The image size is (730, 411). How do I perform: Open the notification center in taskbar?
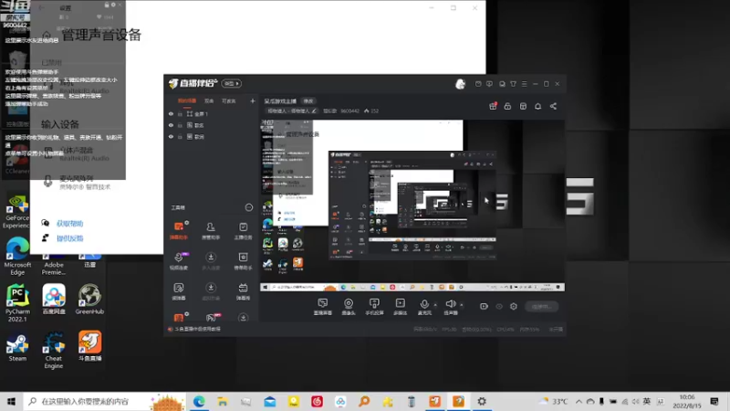tap(714, 401)
